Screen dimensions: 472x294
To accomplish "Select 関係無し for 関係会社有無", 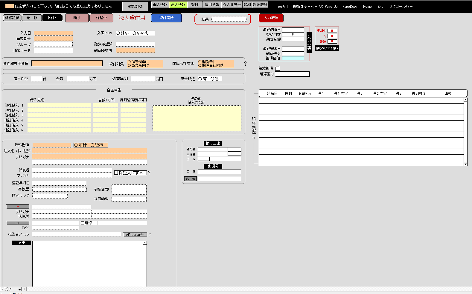I will (200, 62).
